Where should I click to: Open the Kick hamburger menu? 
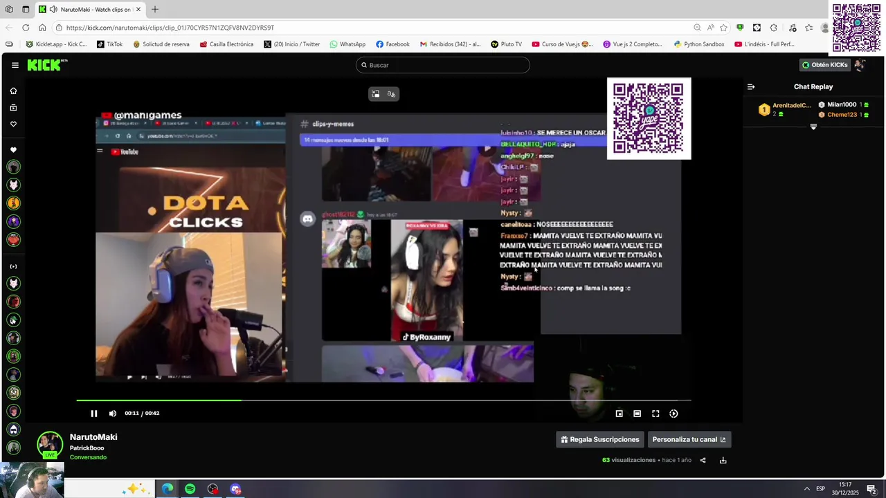[x=15, y=65]
